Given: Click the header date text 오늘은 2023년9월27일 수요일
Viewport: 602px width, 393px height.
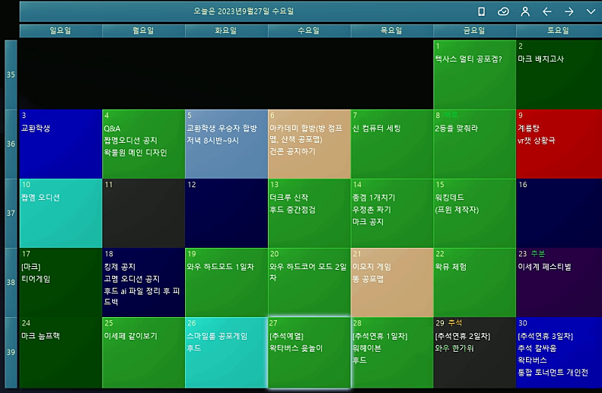Looking at the screenshot, I should click(x=243, y=11).
